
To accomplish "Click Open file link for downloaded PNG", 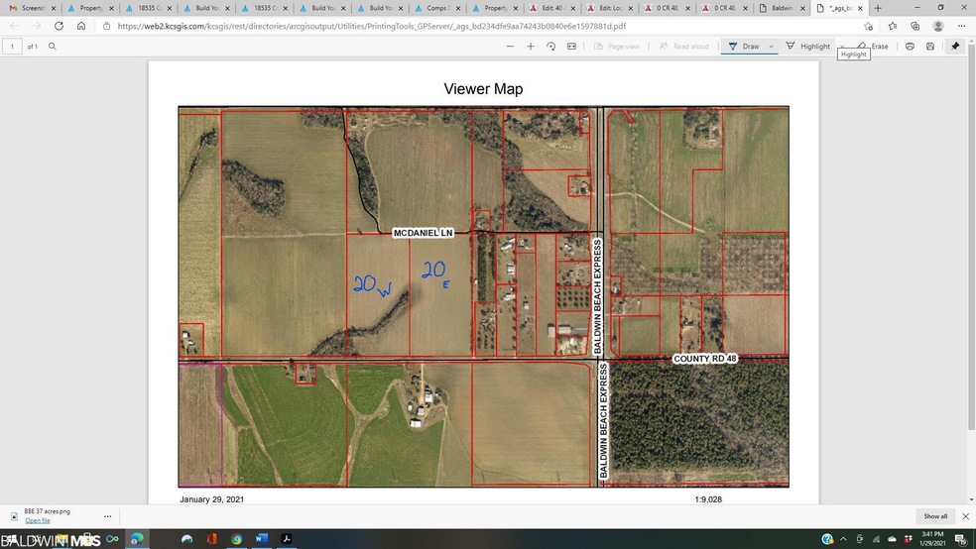I will point(38,520).
